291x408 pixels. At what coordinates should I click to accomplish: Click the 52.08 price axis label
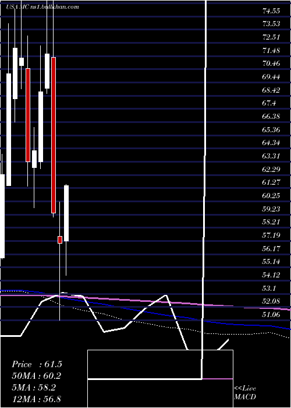click(271, 302)
